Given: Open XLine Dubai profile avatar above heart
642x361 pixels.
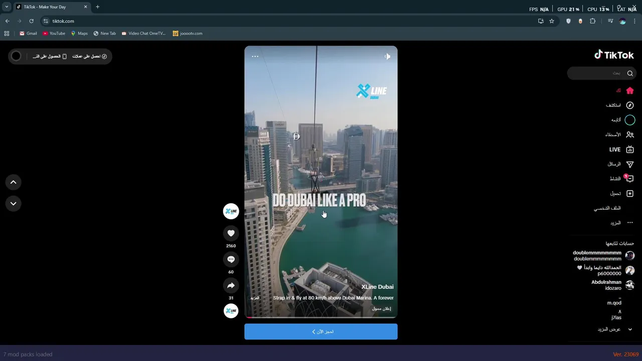Looking at the screenshot, I should (231, 211).
